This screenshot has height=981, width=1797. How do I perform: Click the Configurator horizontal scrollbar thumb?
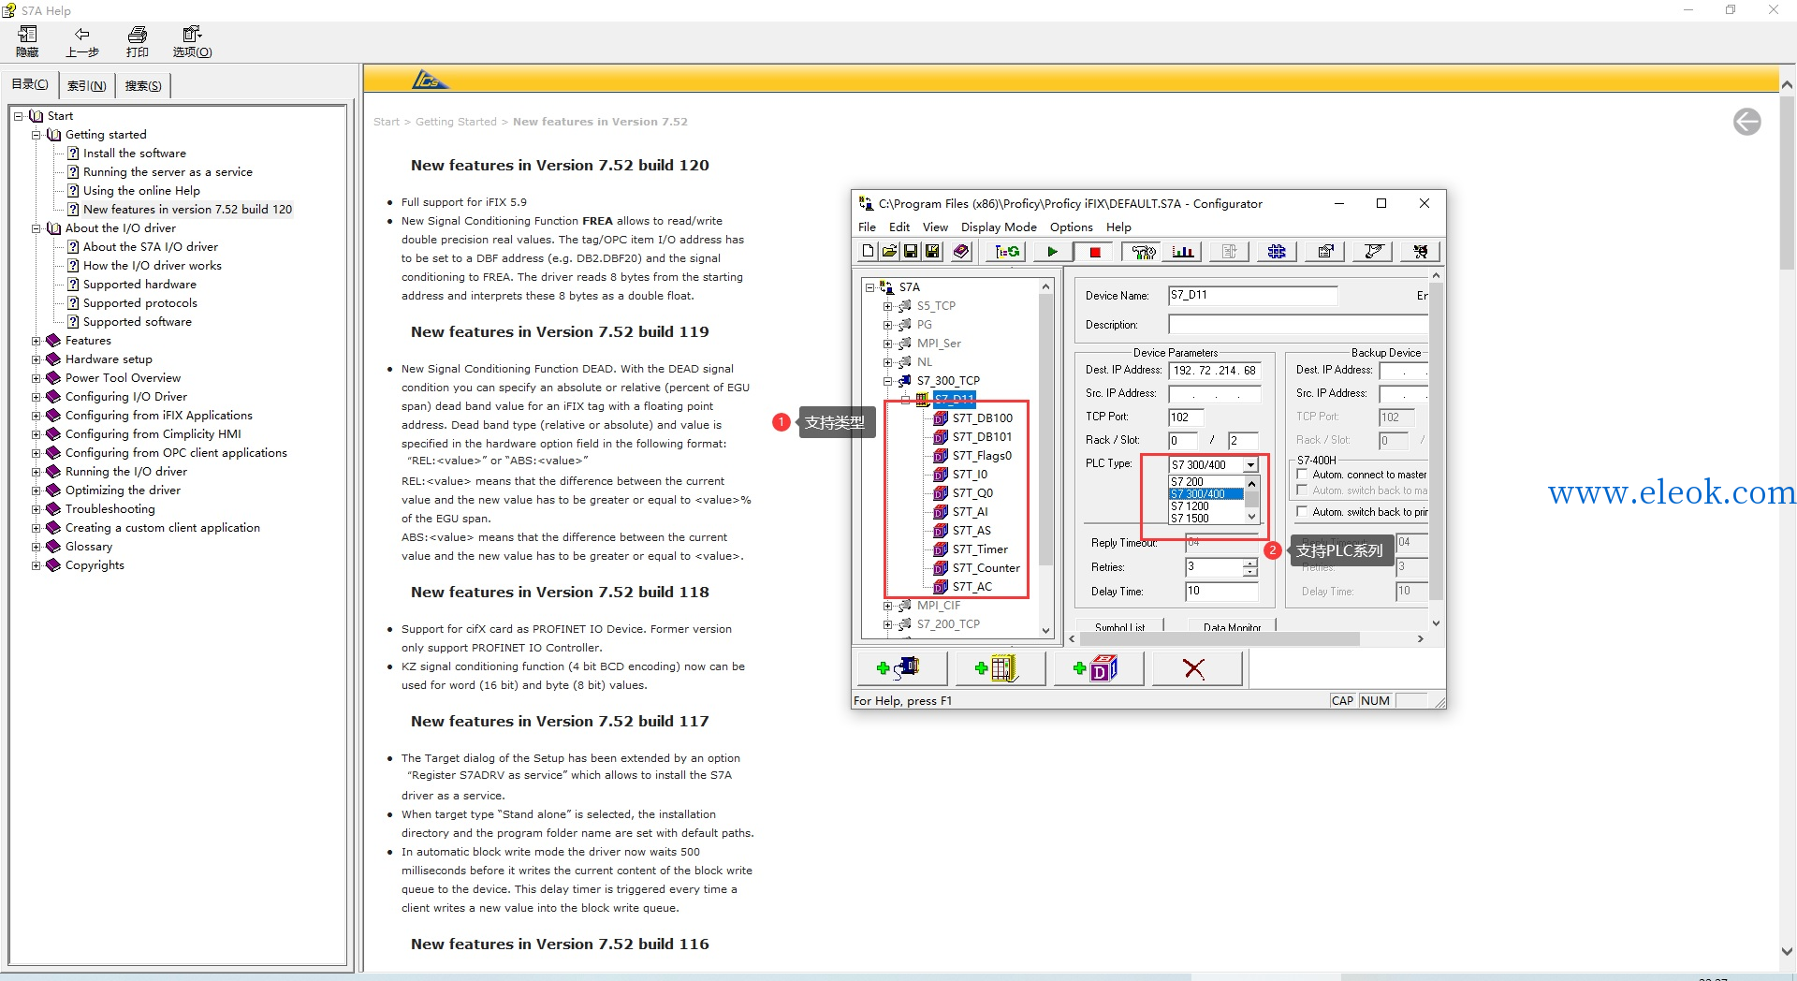coord(1220,638)
